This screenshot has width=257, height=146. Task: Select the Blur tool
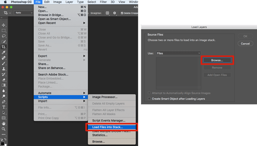coord(3,91)
